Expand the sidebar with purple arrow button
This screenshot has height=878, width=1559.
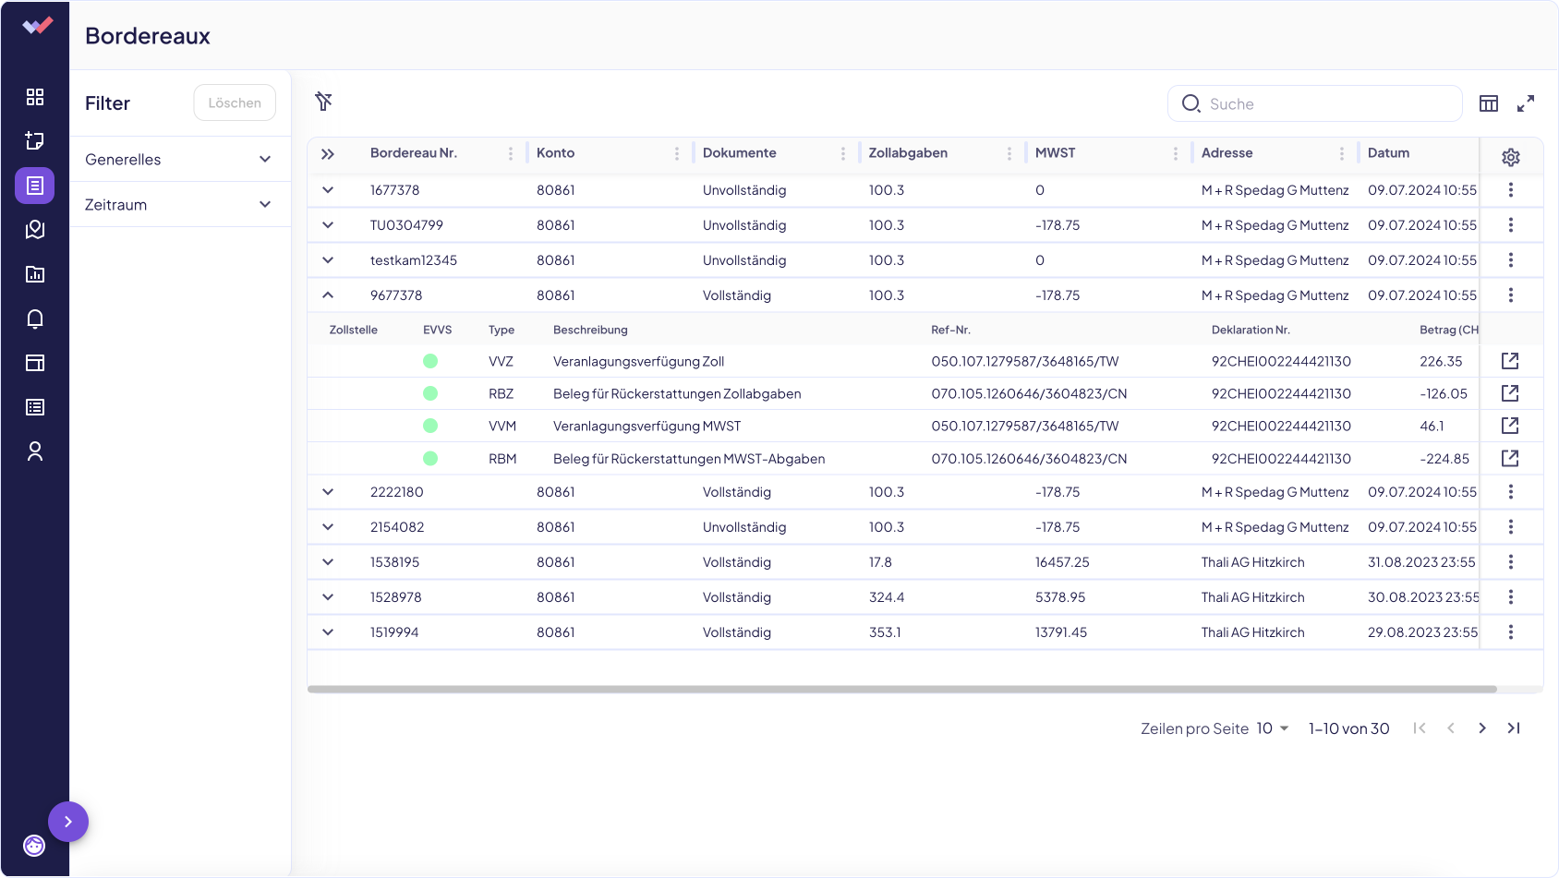[68, 822]
